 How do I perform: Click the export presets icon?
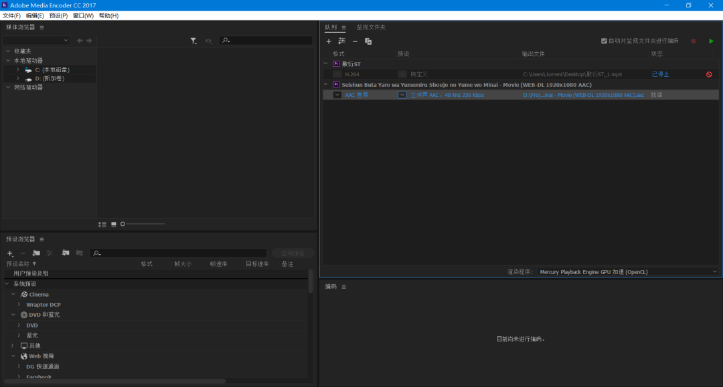[x=79, y=253]
